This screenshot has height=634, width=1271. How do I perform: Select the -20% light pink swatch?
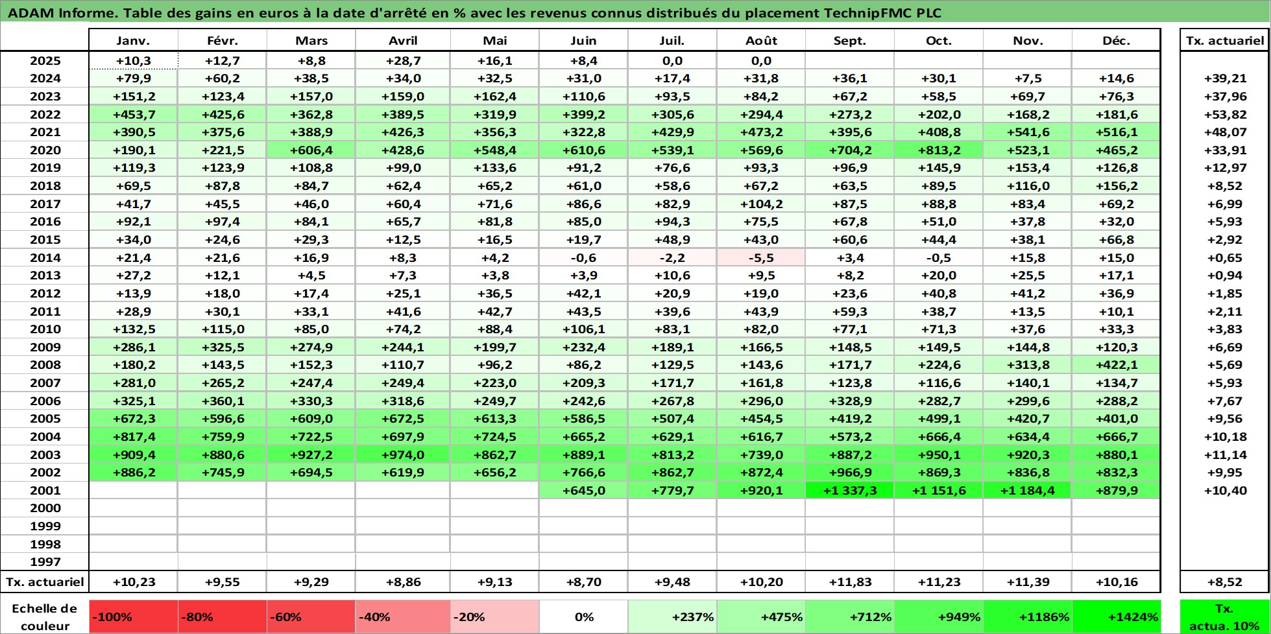pyautogui.click(x=494, y=616)
